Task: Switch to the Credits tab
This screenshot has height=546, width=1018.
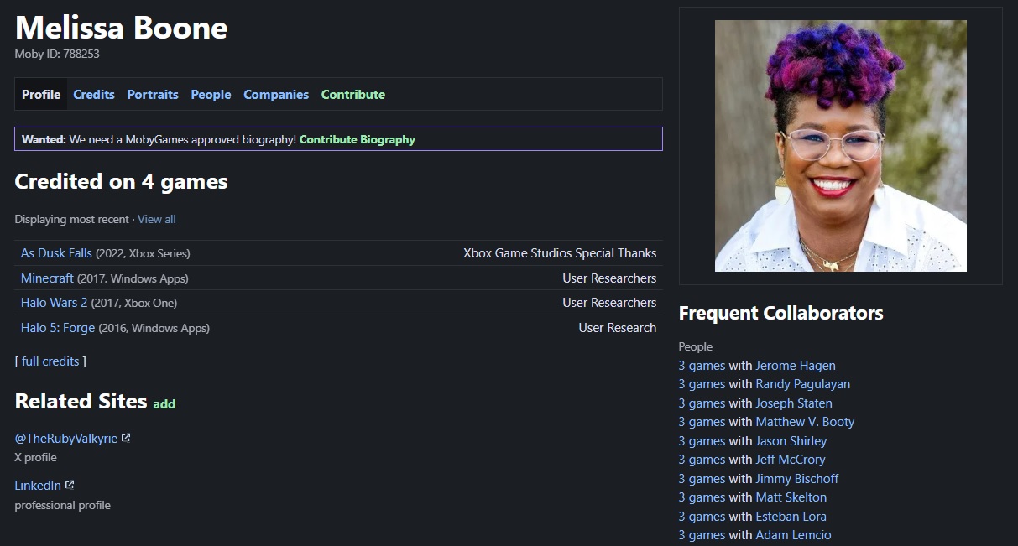Action: (94, 95)
